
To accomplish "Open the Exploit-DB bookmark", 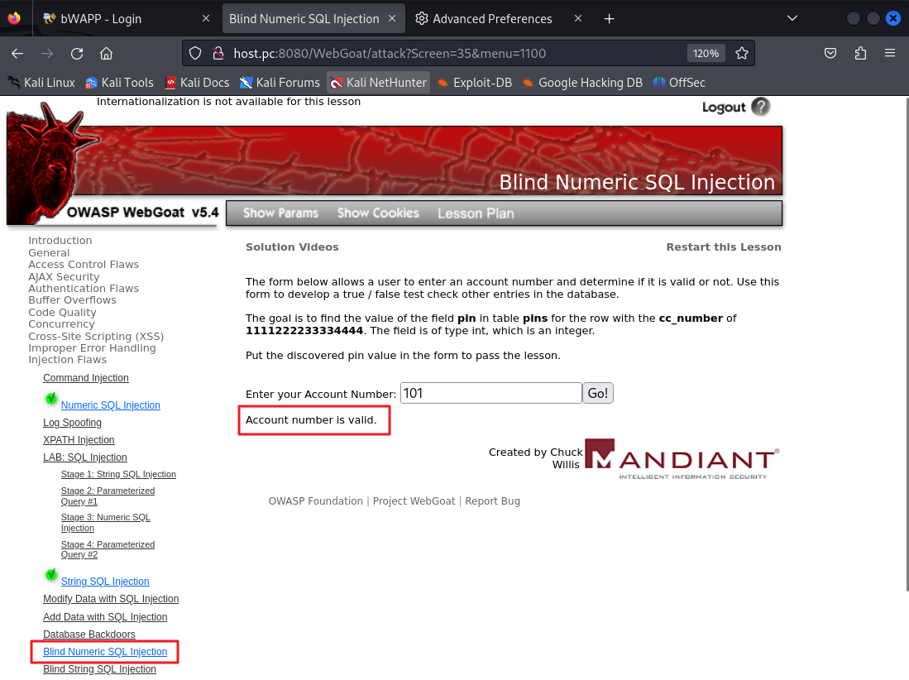I will [x=475, y=83].
